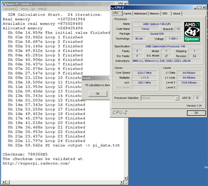
Task: Open the Processor Selection dropdown
Action: pyautogui.click(x=160, y=98)
